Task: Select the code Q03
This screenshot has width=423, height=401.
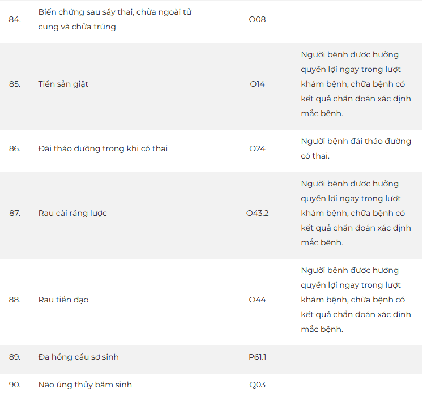Action: [x=257, y=385]
